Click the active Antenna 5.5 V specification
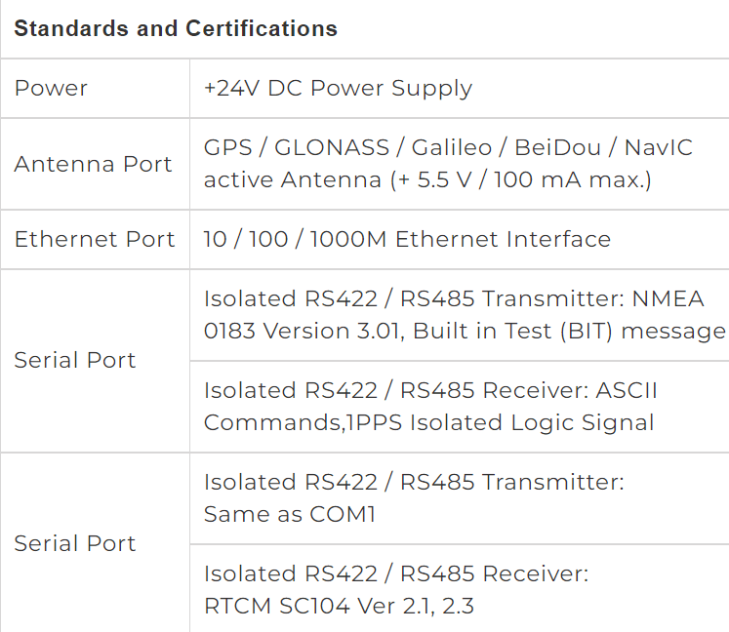729x632 pixels. (427, 179)
